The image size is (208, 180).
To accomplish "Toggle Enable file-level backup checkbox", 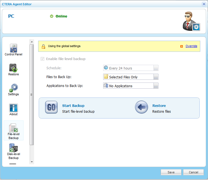I will pyautogui.click(x=42, y=59).
